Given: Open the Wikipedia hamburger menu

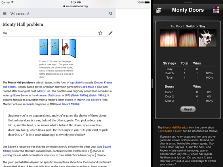Looking at the screenshot, I should click(5, 13).
